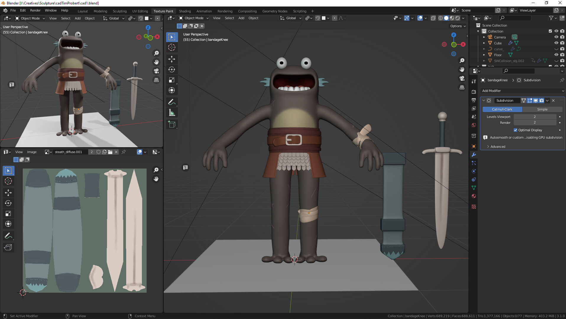Hide the Floor object in outliner
The height and width of the screenshot is (319, 566).
pyautogui.click(x=556, y=55)
